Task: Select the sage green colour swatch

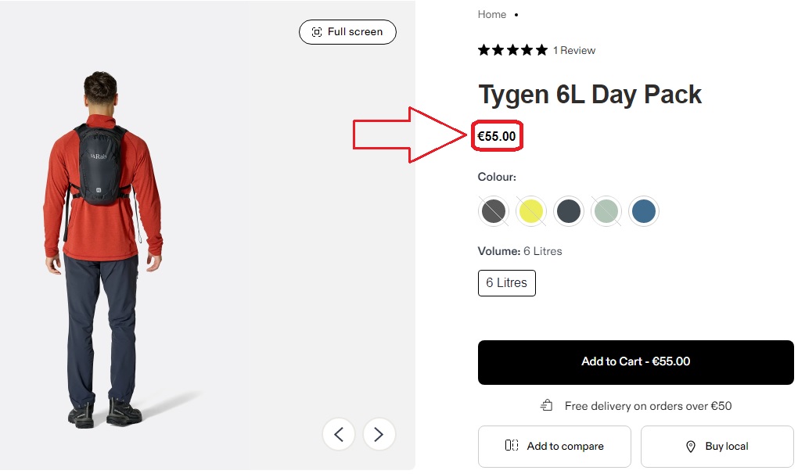Action: click(x=606, y=211)
